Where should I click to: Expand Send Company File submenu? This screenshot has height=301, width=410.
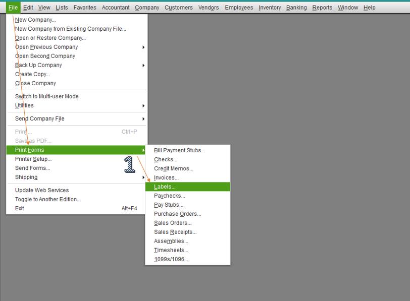[76, 118]
